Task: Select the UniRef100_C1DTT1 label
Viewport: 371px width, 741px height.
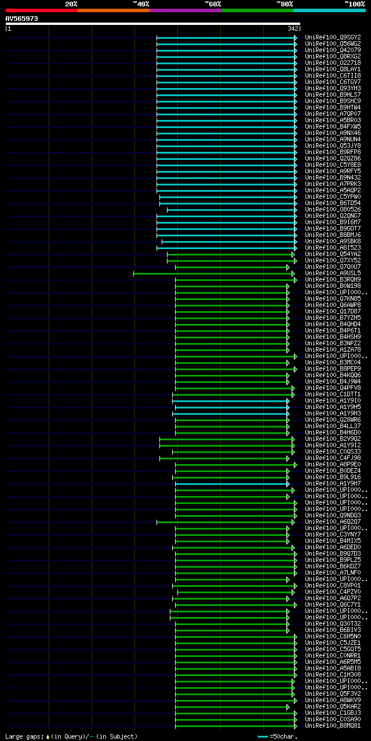Action: [333, 394]
